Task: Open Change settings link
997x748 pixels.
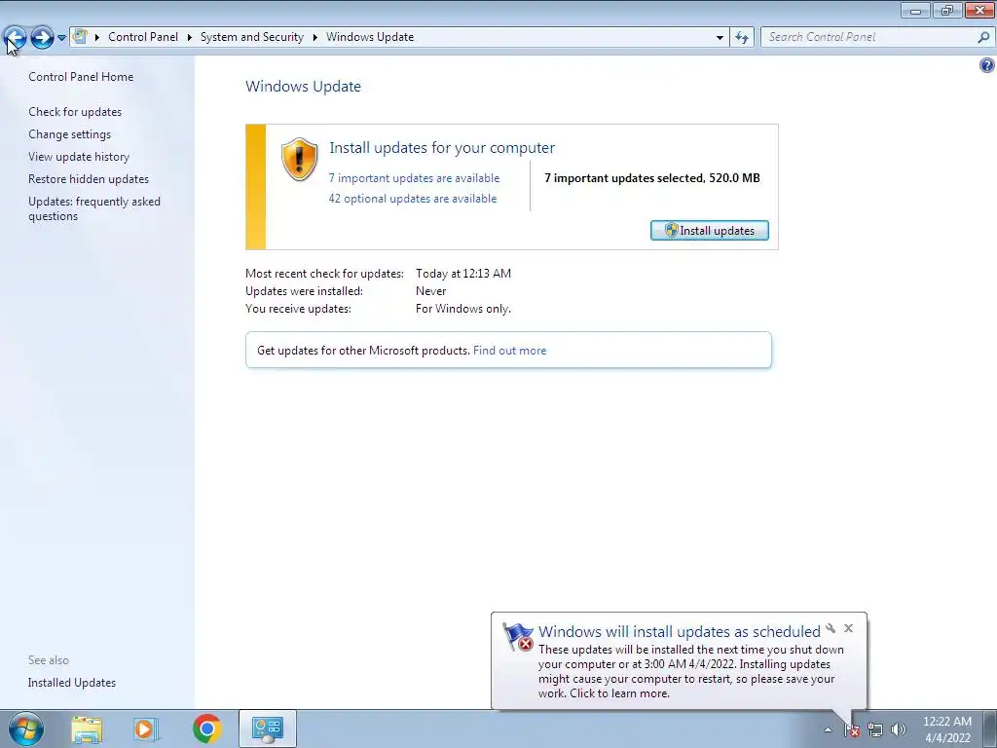Action: coord(69,134)
